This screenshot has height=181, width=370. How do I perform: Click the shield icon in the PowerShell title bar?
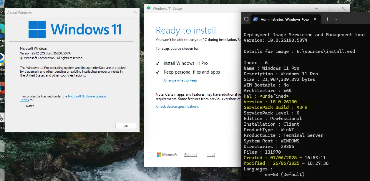pos(246,19)
